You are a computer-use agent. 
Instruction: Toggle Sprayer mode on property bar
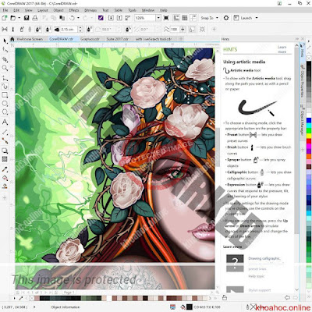[22, 29]
